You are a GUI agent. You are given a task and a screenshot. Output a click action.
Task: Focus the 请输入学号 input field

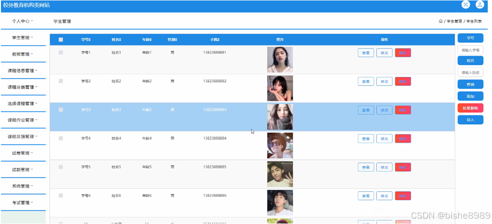coord(470,50)
